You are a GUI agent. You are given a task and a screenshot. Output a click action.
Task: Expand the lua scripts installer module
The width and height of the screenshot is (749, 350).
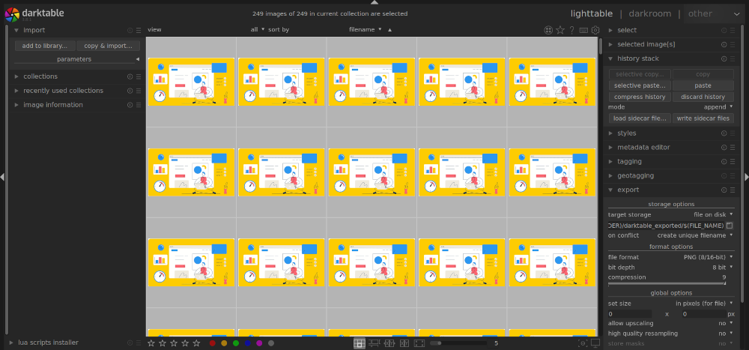tap(48, 343)
